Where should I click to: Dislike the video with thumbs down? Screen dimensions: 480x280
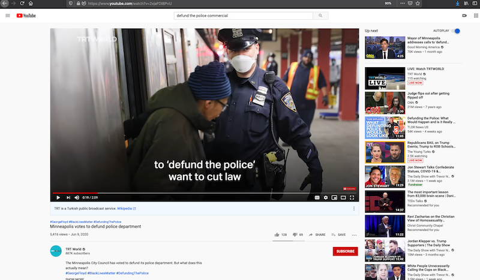tap(295, 234)
